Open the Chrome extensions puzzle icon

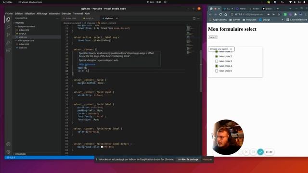click(x=295, y=14)
